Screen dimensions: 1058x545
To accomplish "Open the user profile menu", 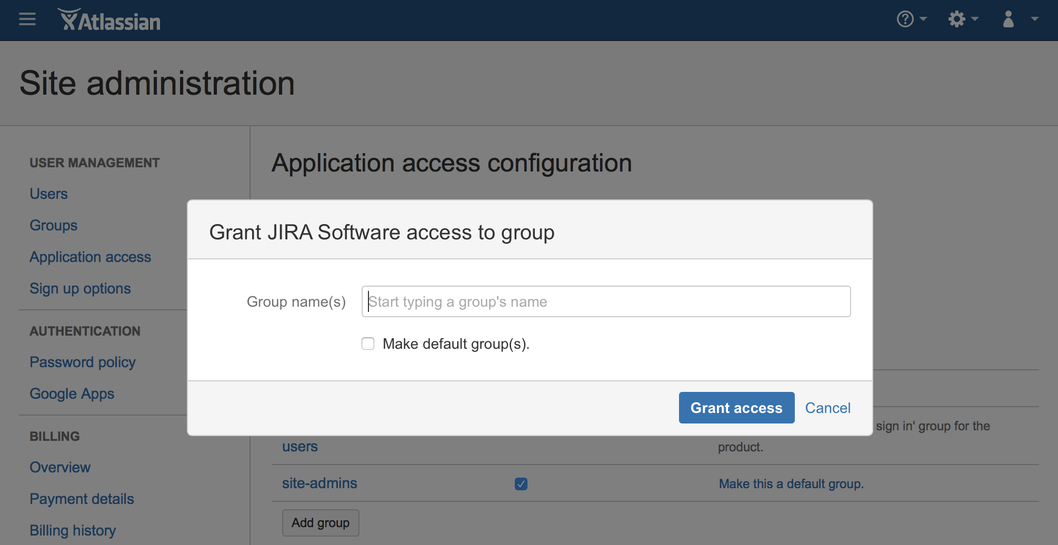I will 1020,19.
